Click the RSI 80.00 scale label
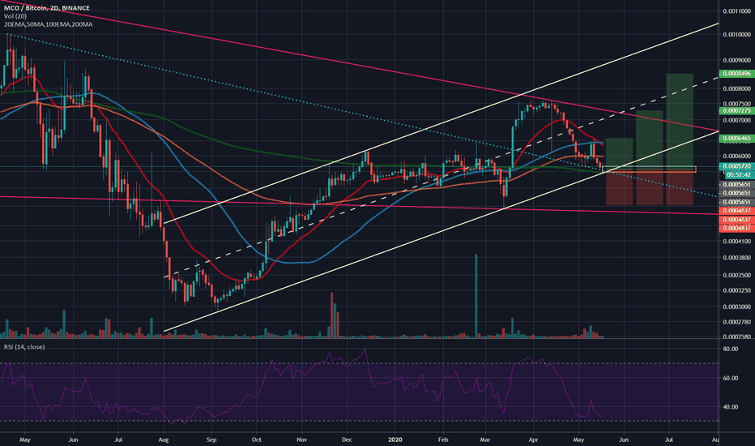The image size is (755, 446). coord(731,349)
